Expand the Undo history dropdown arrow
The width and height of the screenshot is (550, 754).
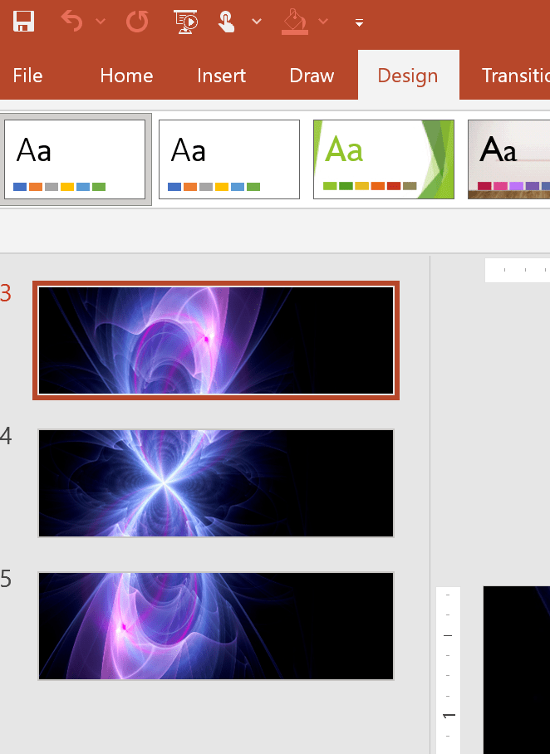(101, 22)
